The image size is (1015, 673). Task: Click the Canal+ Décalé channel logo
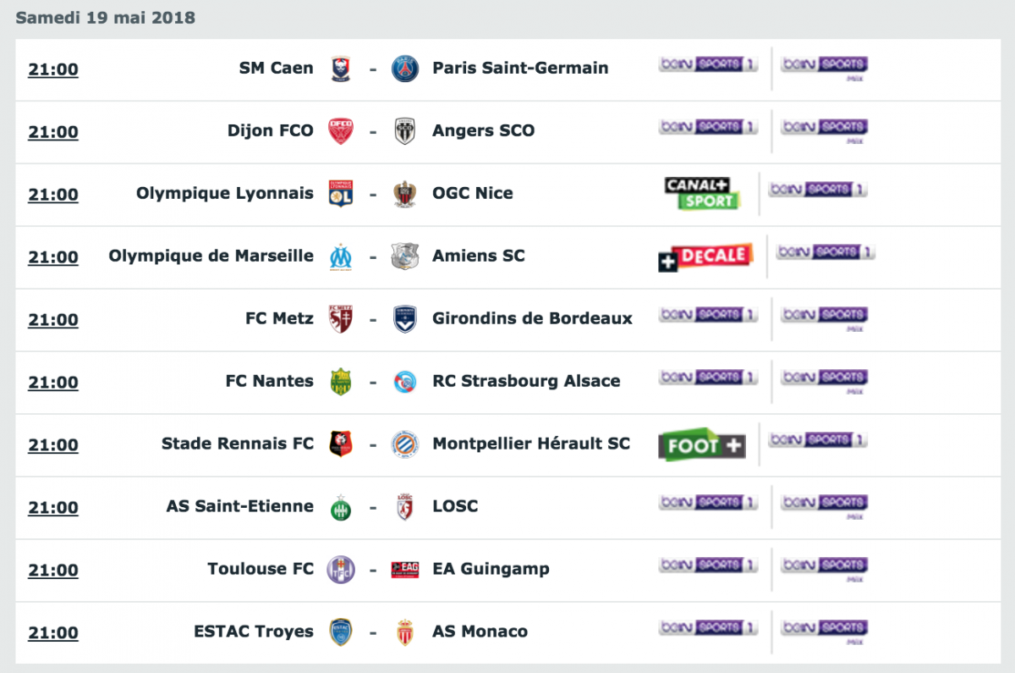705,257
